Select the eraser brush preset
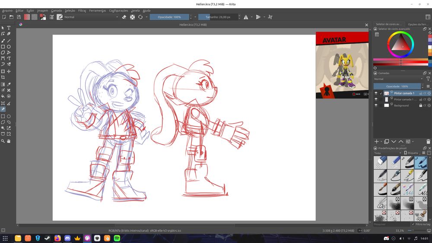The width and height of the screenshot is (432, 243). [380, 162]
